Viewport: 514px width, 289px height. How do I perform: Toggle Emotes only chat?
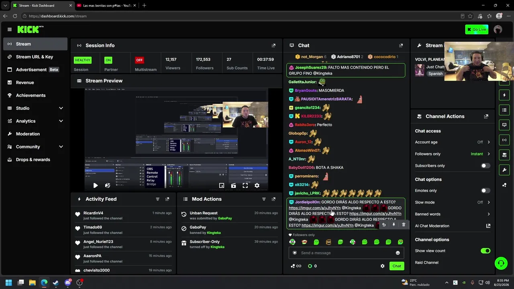pyautogui.click(x=485, y=191)
